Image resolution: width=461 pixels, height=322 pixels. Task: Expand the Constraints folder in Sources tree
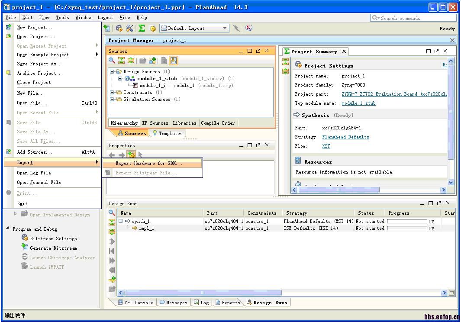pos(112,92)
